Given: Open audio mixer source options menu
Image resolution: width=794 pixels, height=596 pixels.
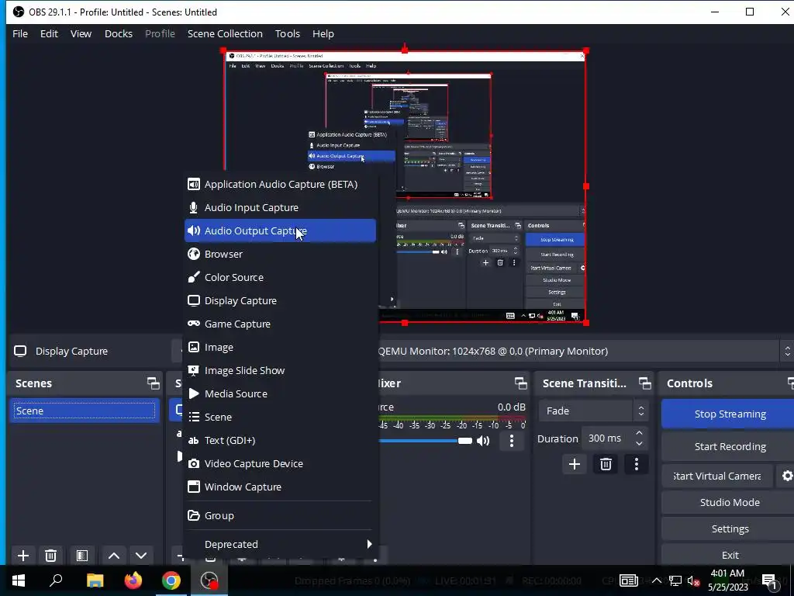Looking at the screenshot, I should point(512,441).
